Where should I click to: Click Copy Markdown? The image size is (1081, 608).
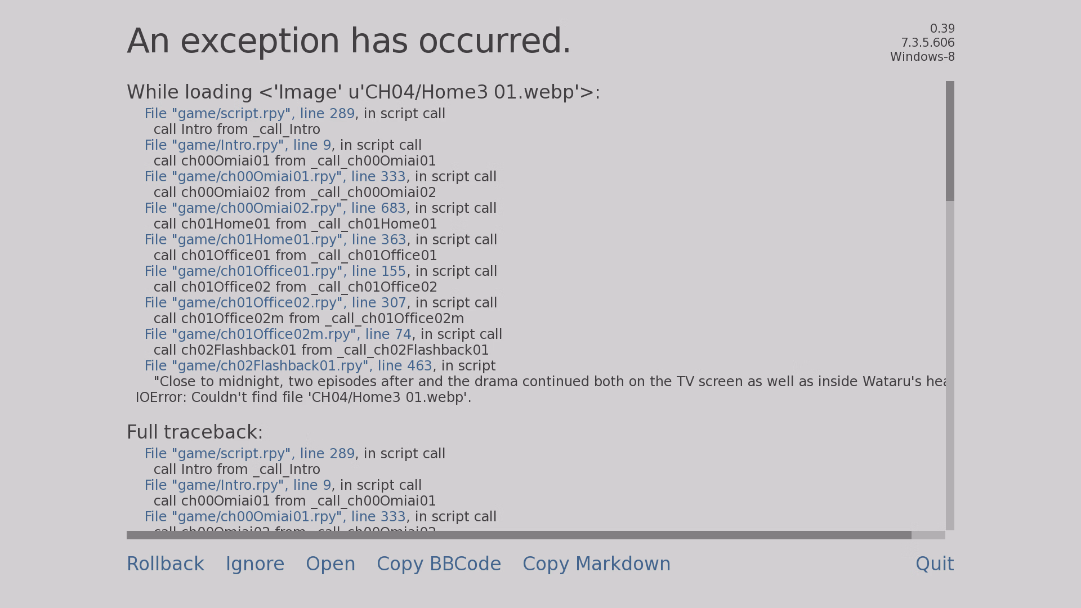(596, 564)
